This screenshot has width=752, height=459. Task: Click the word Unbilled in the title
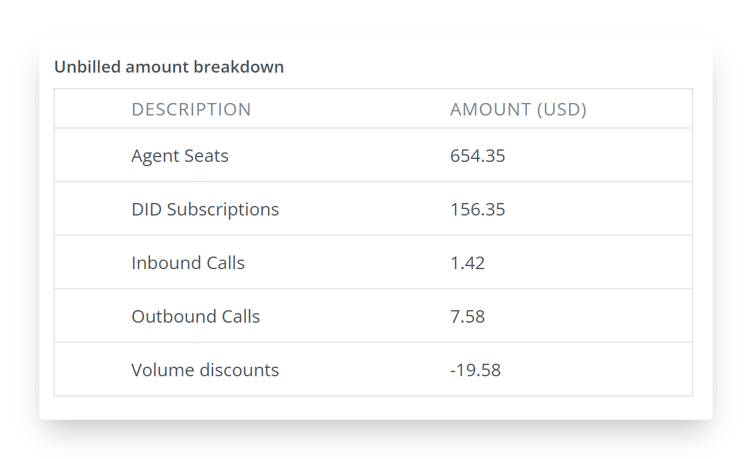pos(79,67)
